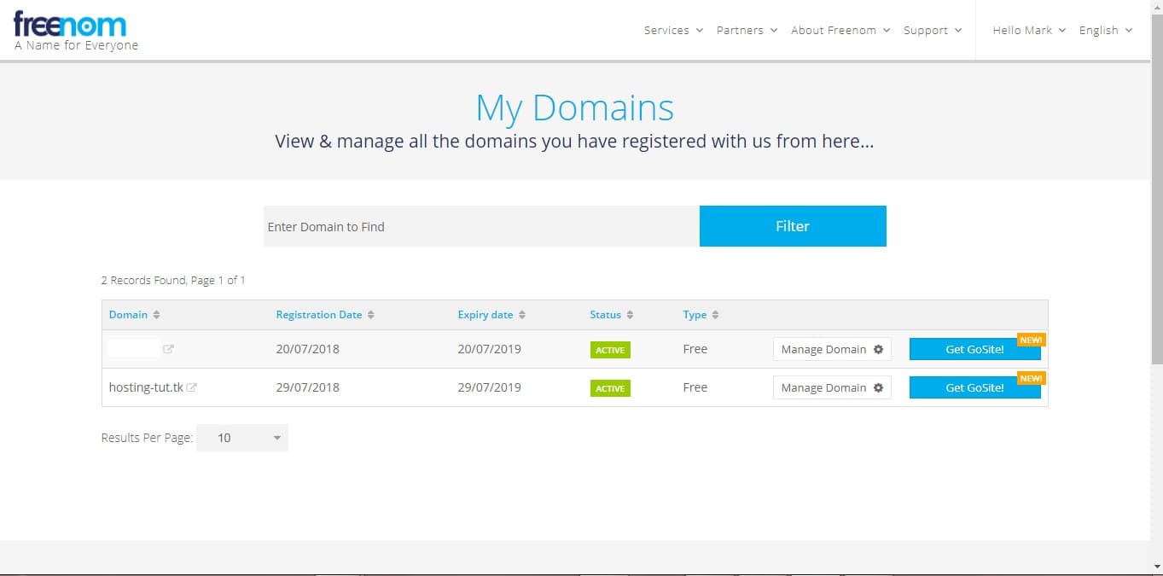Manage Domain for 20/07/2018 registered domain
This screenshot has height=576, width=1163.
coord(832,349)
